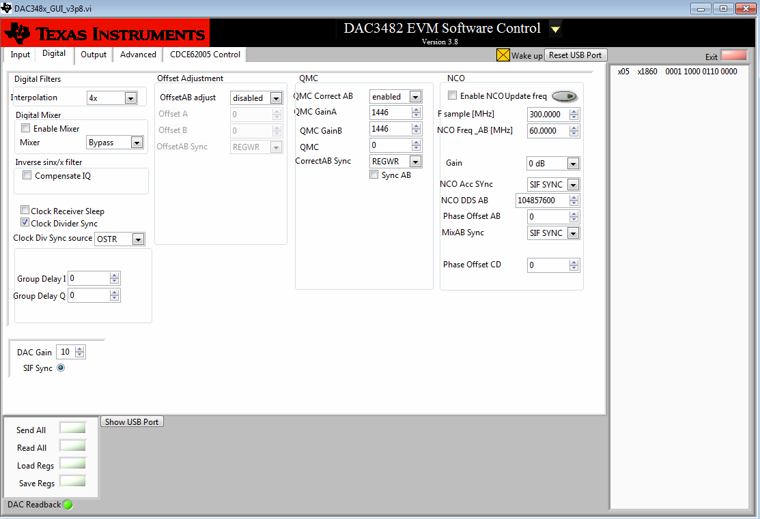This screenshot has width=760, height=519.
Task: Check Compensate IQ option
Action: tap(27, 175)
